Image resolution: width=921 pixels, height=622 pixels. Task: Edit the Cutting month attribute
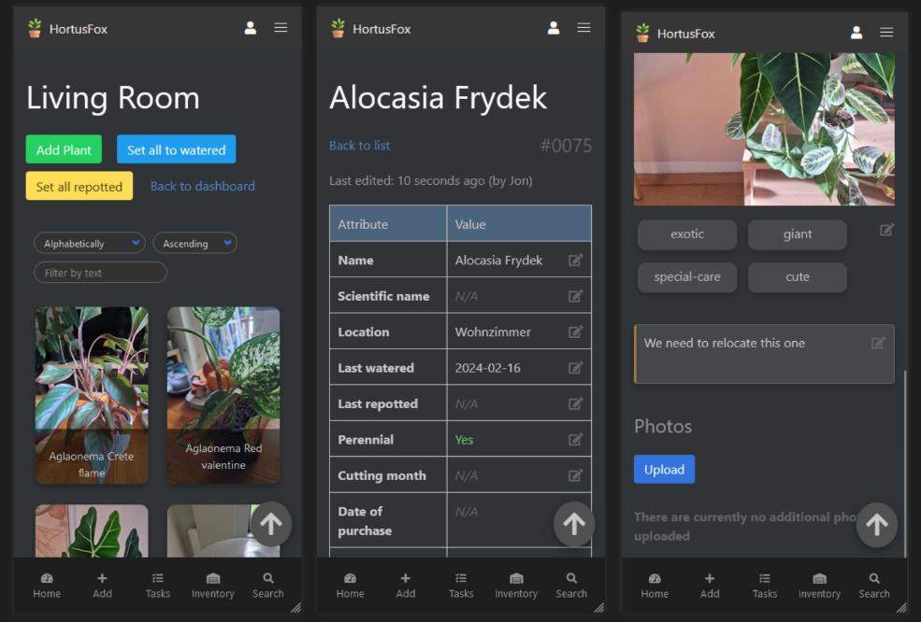[x=575, y=475]
